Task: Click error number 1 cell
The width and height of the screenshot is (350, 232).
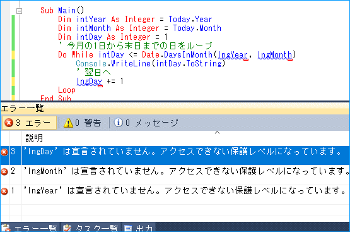Action: [16, 194]
